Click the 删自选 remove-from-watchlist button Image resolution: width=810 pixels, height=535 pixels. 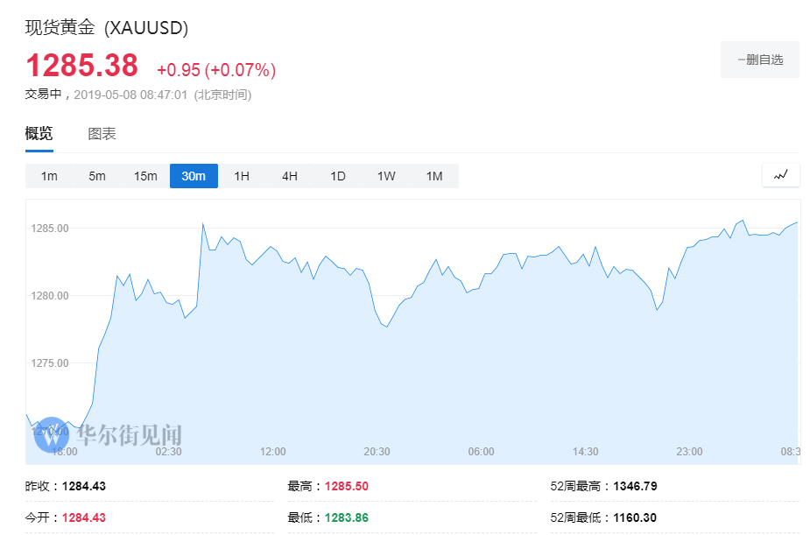point(759,60)
